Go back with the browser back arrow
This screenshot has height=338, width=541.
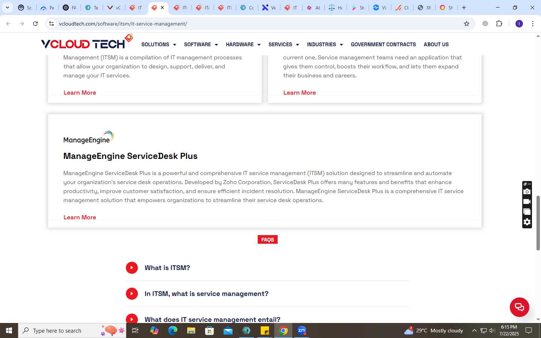8,24
